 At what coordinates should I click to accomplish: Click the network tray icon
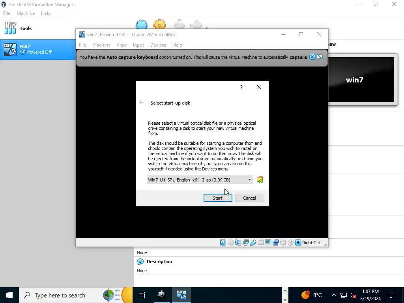[344, 295]
